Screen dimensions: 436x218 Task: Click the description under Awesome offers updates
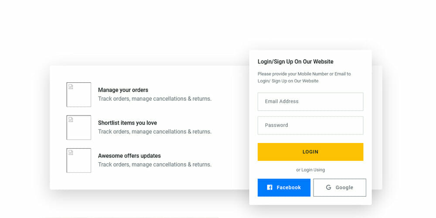155,165
